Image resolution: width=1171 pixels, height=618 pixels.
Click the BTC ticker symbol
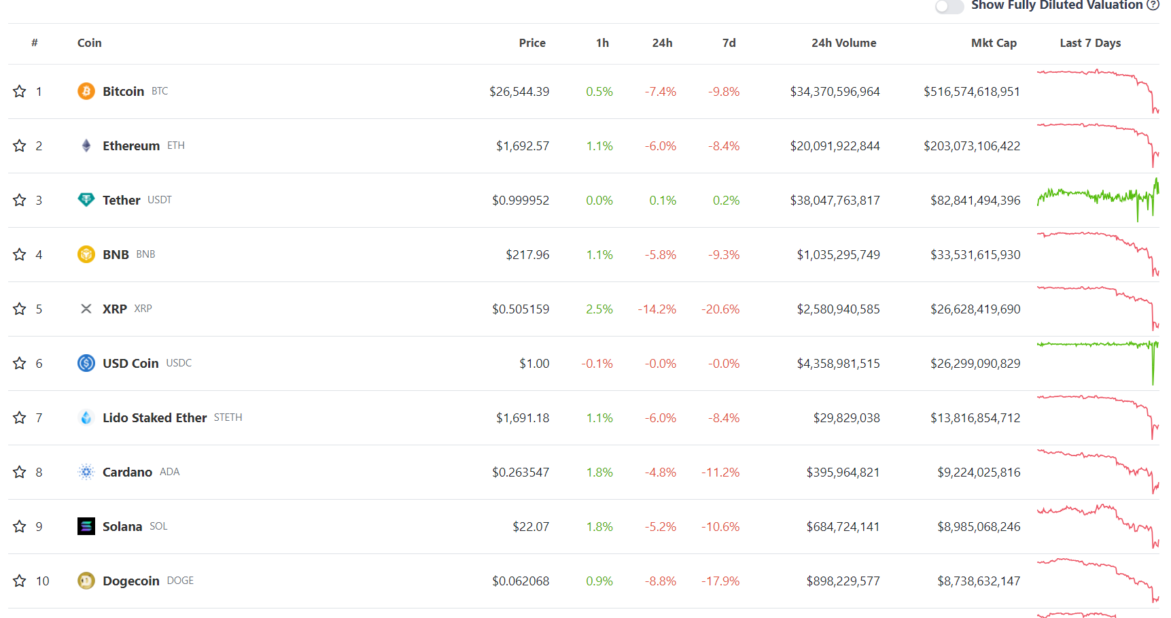click(160, 91)
